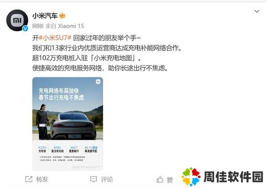267x188 pixels.
Task: Click the thumbs-up like icon
Action: tap(160, 179)
